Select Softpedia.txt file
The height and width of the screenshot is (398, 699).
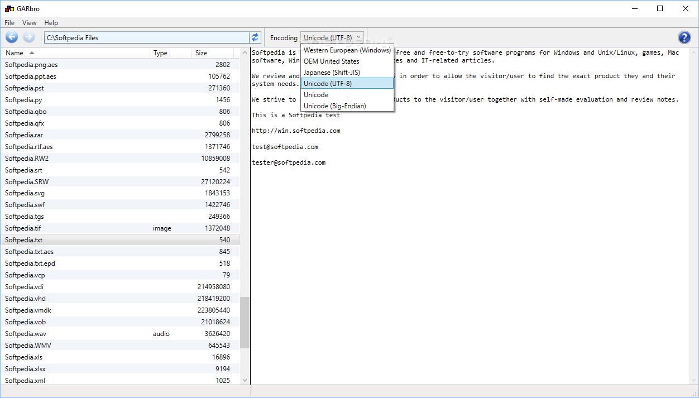click(x=120, y=240)
